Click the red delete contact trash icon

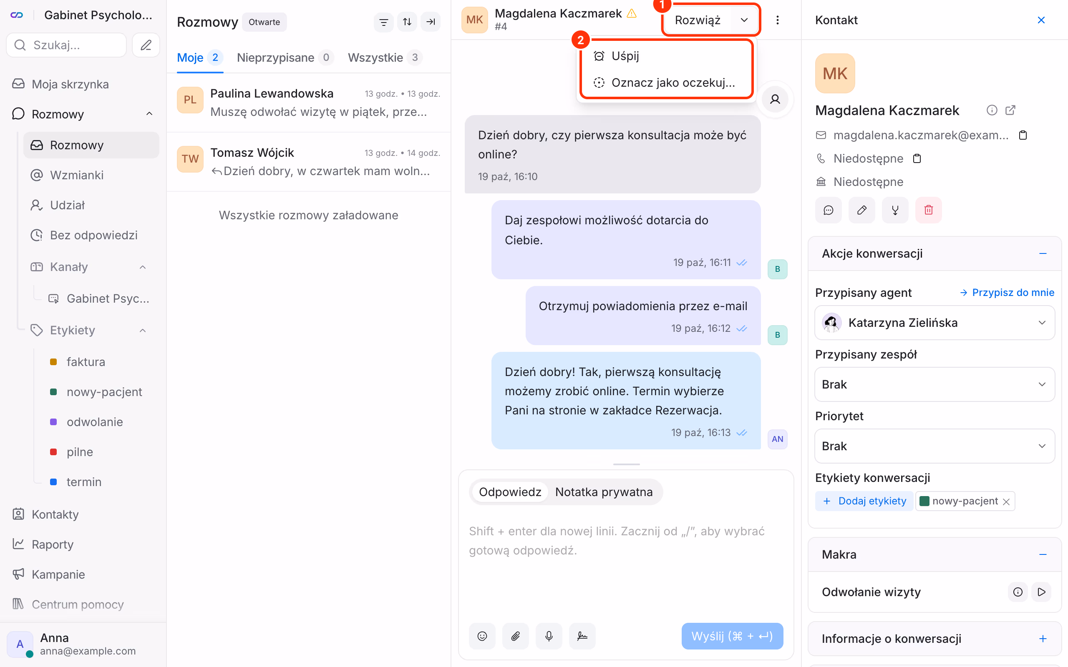coord(929,210)
